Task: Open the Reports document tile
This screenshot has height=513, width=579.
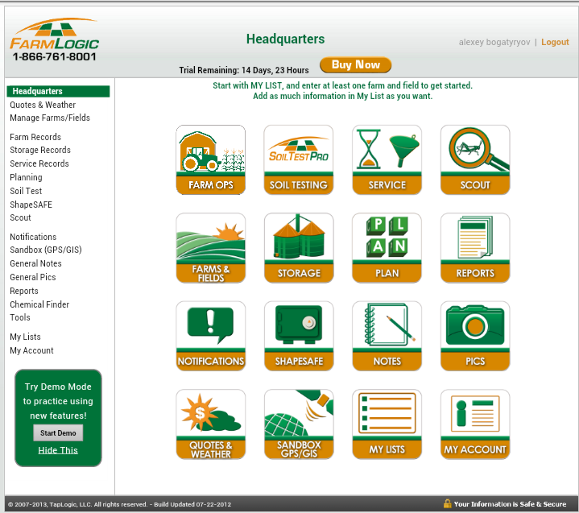Action: (x=475, y=248)
